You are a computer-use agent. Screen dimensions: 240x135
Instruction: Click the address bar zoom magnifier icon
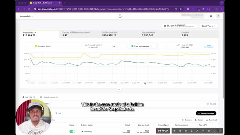click(x=176, y=9)
